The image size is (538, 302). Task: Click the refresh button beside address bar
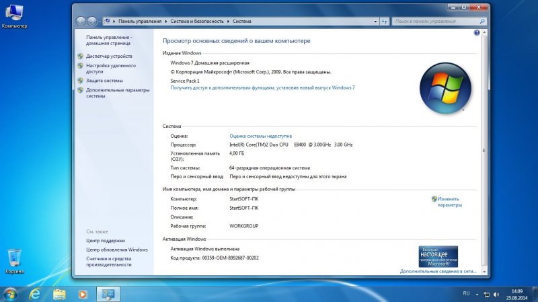click(x=384, y=22)
